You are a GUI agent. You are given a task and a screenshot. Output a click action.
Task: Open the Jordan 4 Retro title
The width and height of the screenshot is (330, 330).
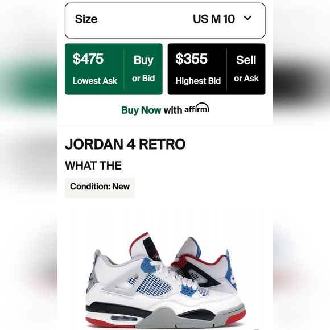tap(125, 144)
